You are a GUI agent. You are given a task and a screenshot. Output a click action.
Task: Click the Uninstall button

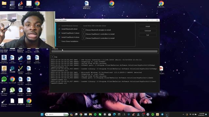click(x=148, y=31)
